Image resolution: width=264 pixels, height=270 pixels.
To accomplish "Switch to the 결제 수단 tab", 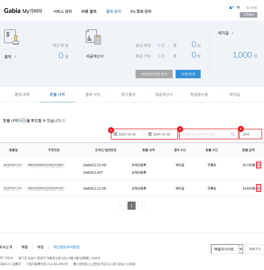I will [x=93, y=94].
